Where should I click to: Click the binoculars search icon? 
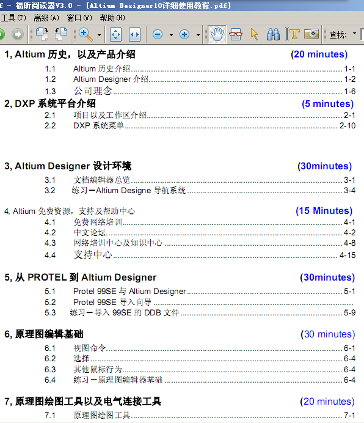(x=273, y=34)
